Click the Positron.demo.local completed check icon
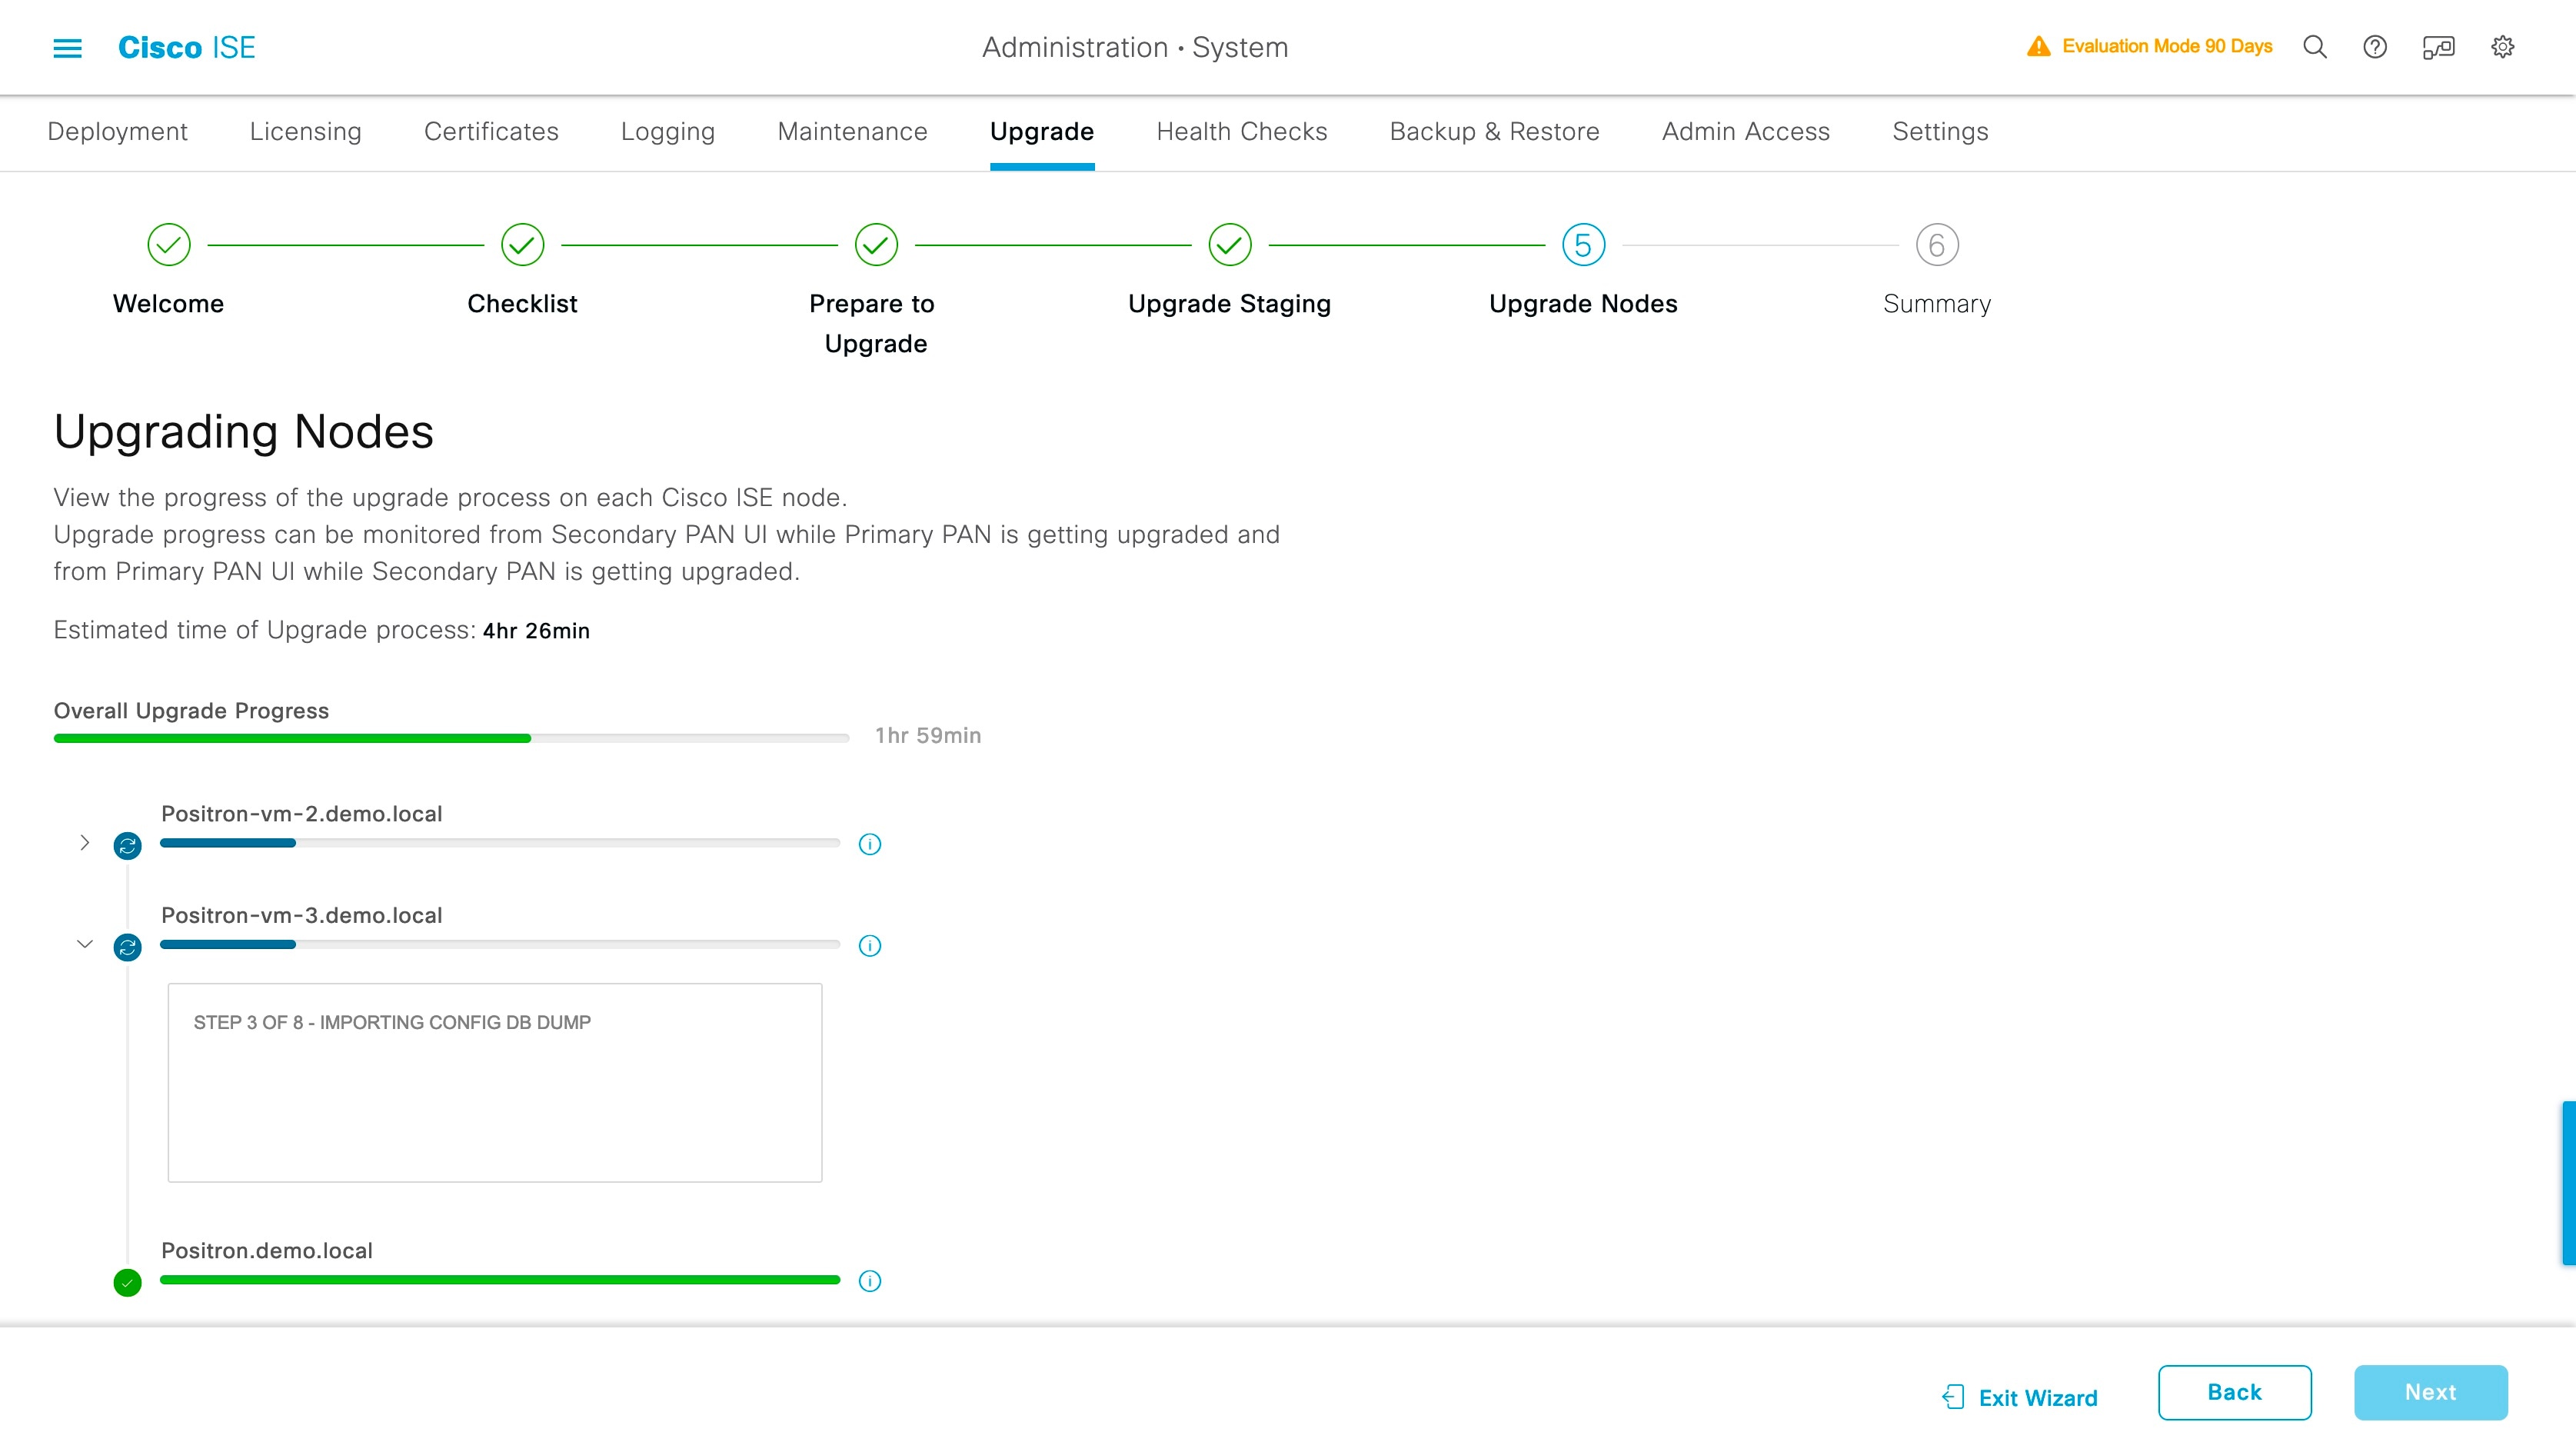Screen dimensions: 2576x1452 127,1282
